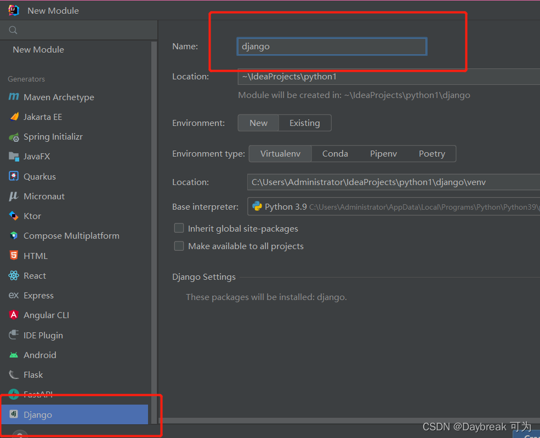Click the Jakarta EE sail icon
Screen dimensions: 540x438
click(14, 117)
